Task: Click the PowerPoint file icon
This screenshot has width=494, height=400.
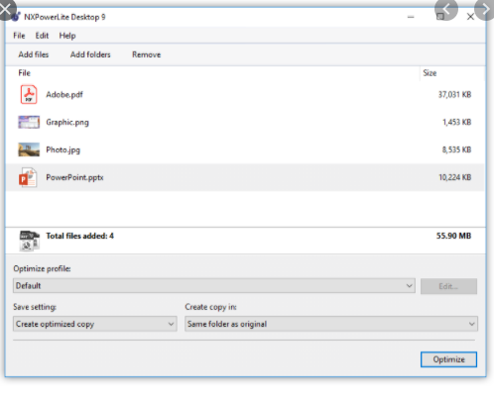Action: [28, 177]
